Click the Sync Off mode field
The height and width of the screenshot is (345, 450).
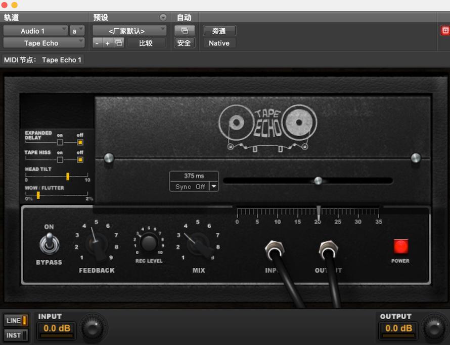(190, 187)
